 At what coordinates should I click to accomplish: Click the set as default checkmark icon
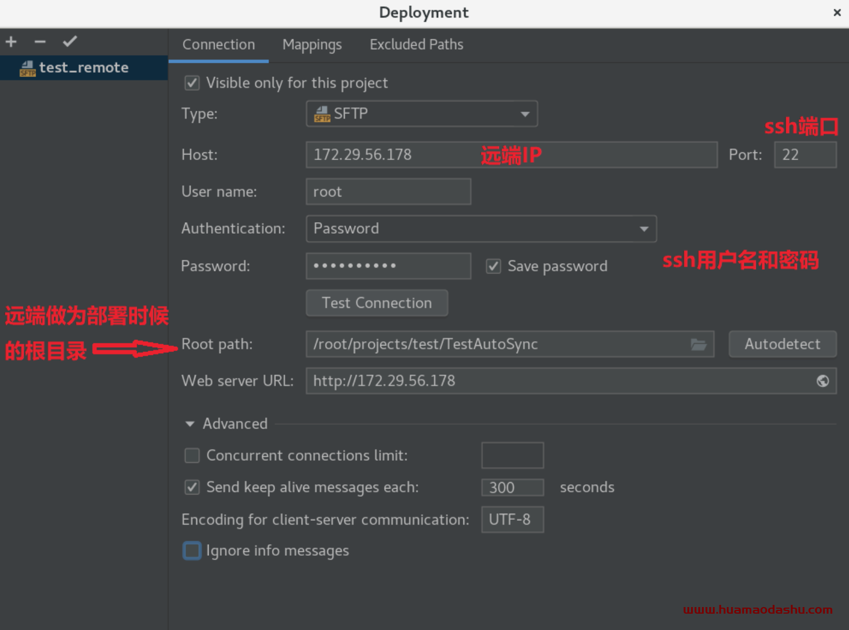point(70,41)
